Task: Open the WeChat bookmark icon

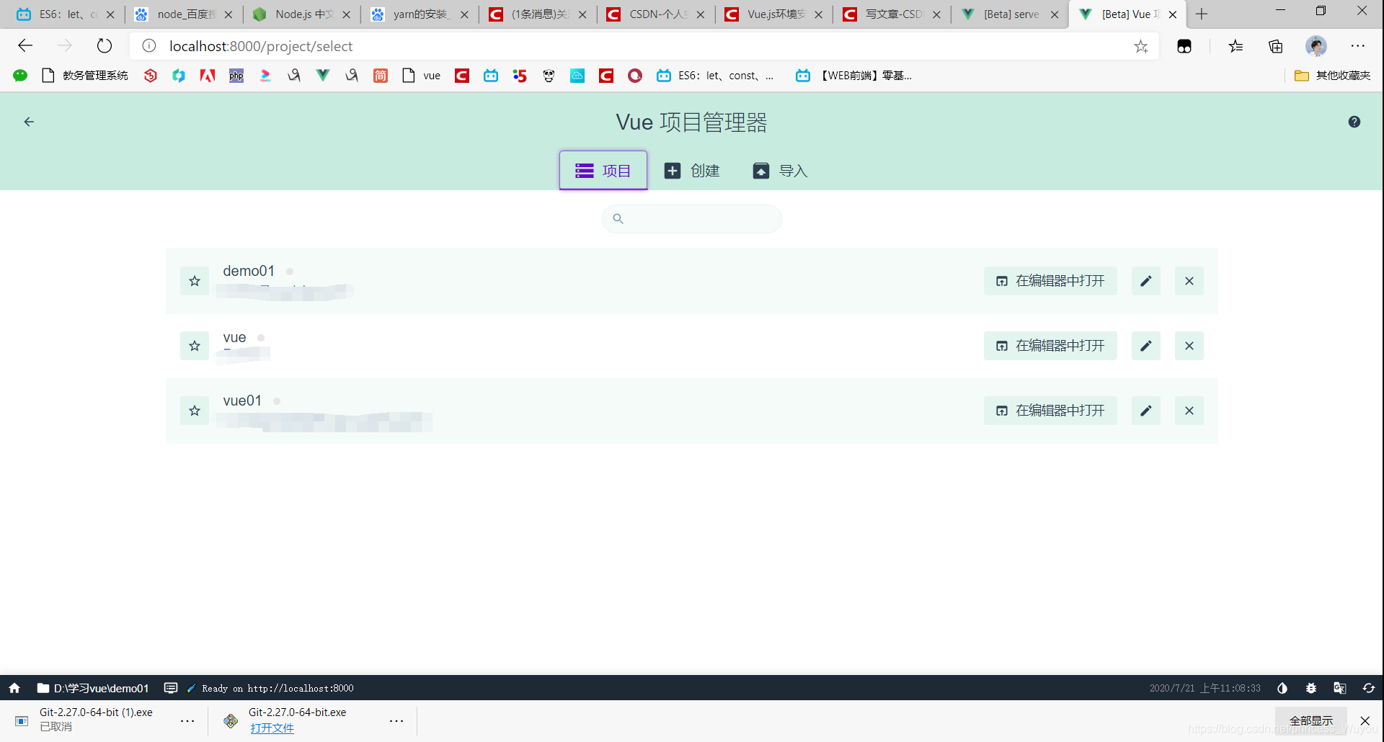Action: point(20,76)
